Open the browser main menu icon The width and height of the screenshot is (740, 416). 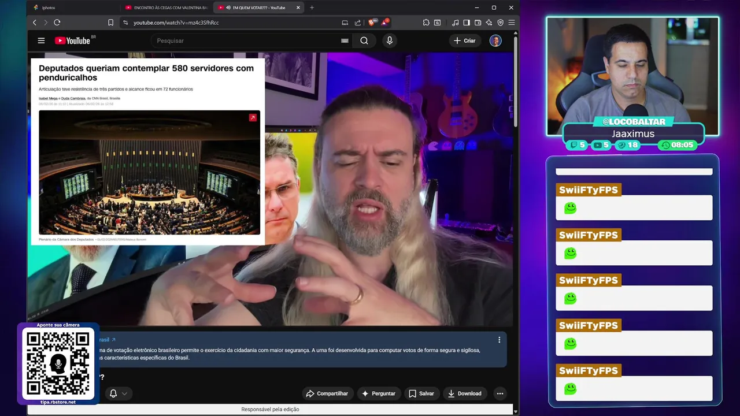pos(511,23)
